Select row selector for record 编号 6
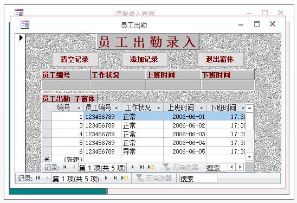Image resolution: width=297 pixels, height=203 pixels. tap(47, 151)
